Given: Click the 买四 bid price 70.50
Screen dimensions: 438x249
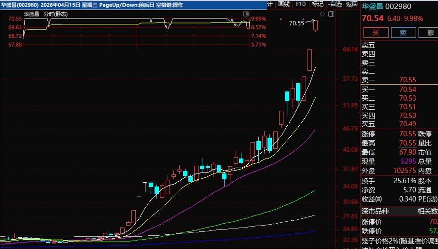Looking at the screenshot, I should point(407,116).
